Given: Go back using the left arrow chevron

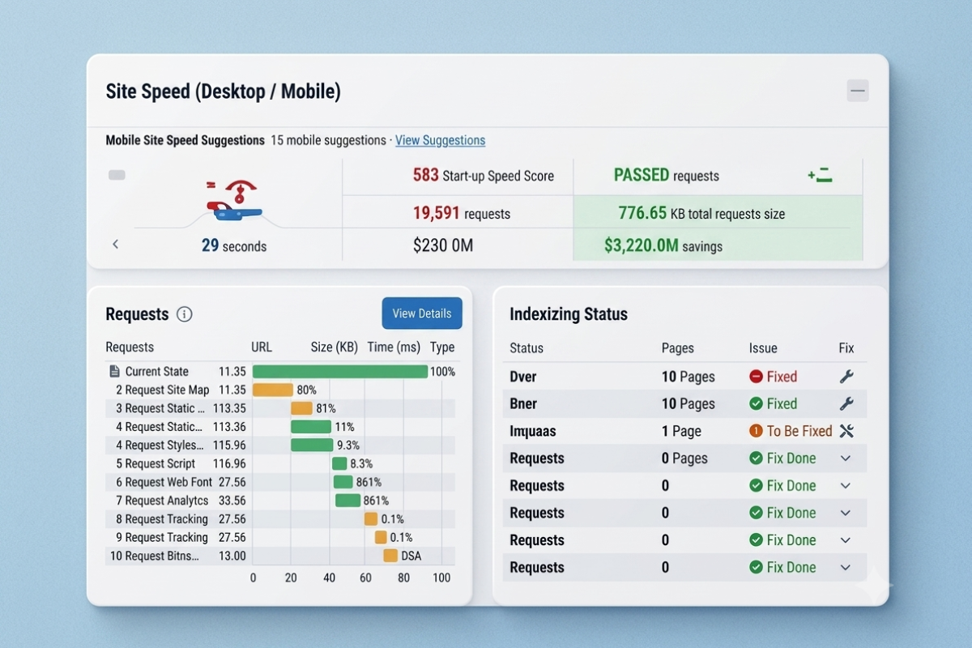Looking at the screenshot, I should coord(115,244).
